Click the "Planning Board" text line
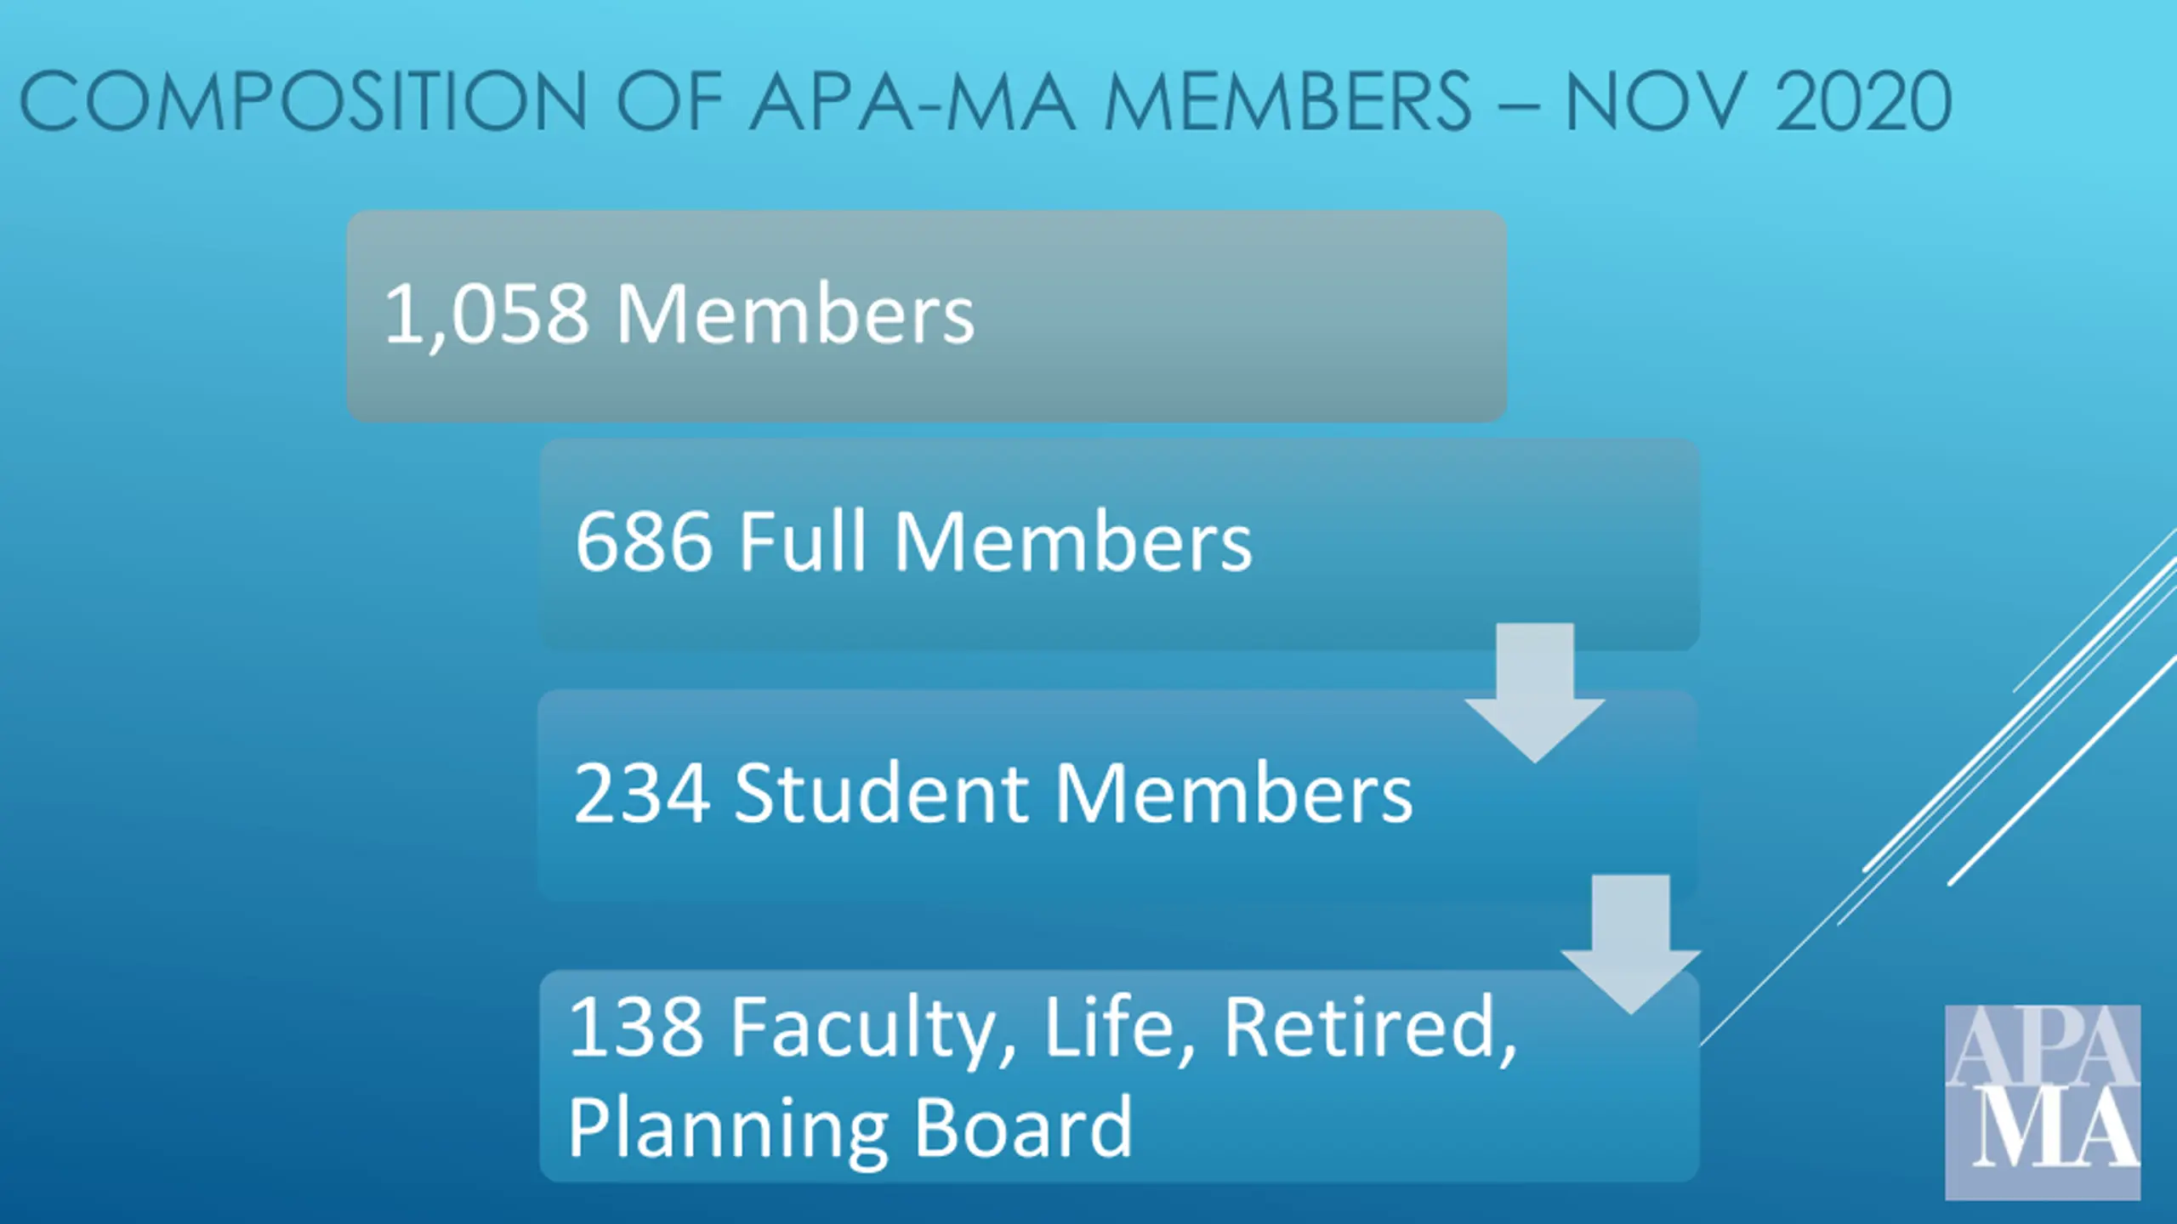The image size is (2177, 1224). [x=850, y=1128]
